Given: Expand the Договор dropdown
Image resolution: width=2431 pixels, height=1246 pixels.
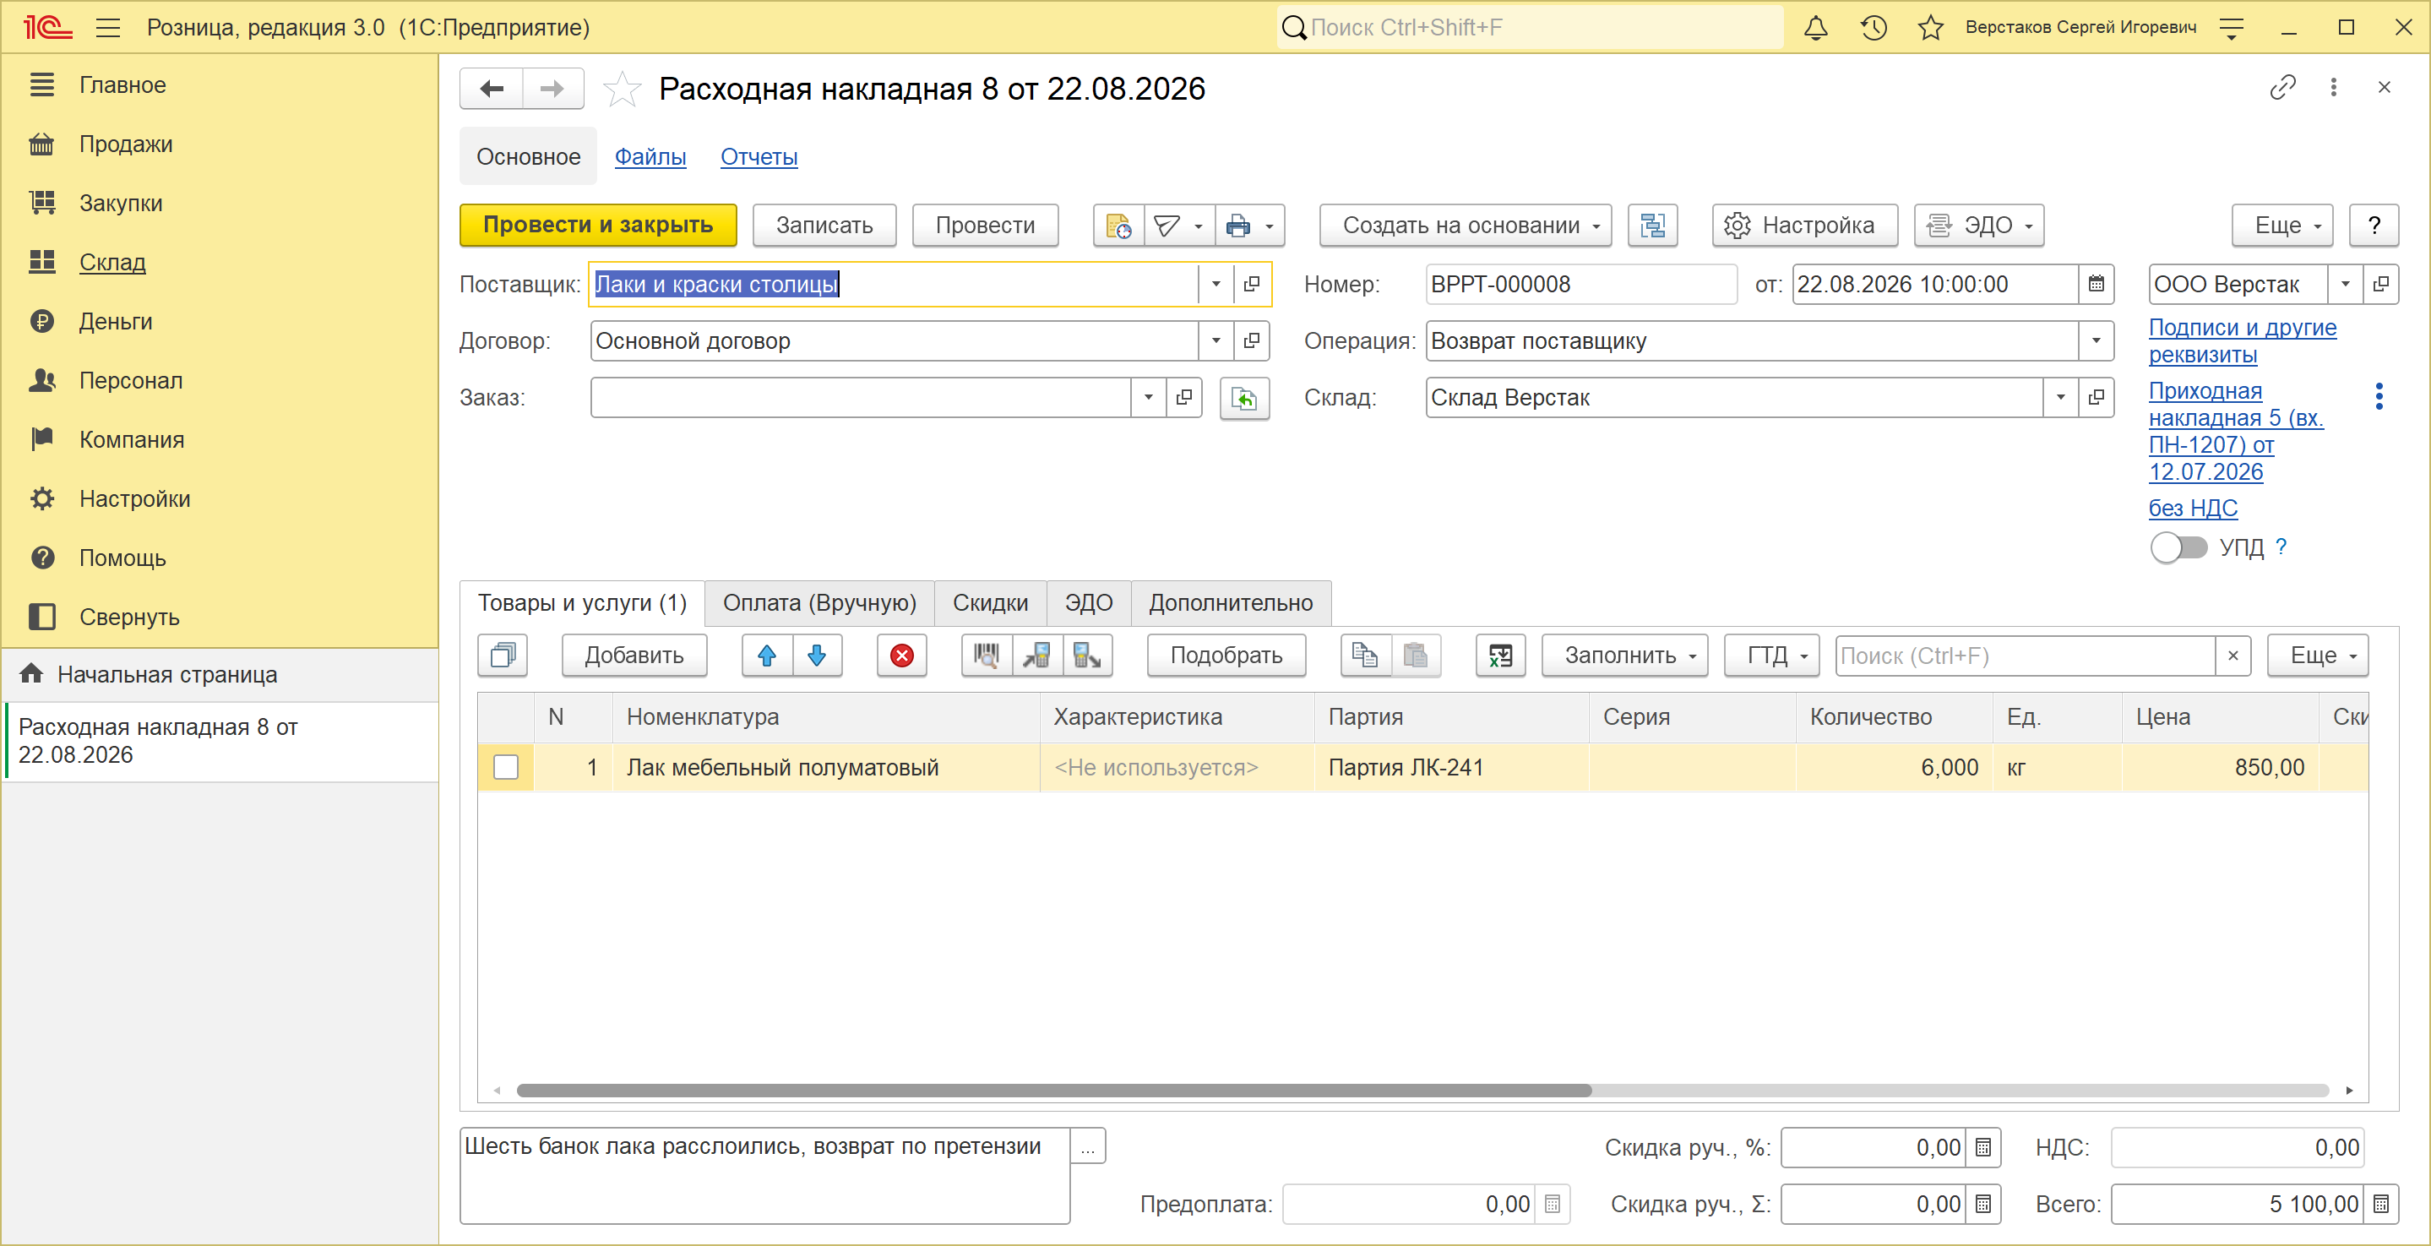Looking at the screenshot, I should [x=1215, y=340].
